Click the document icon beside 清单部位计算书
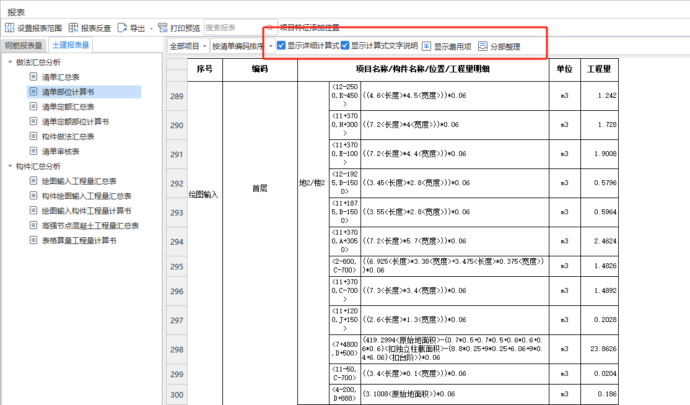This screenshot has height=405, width=690. coord(33,92)
